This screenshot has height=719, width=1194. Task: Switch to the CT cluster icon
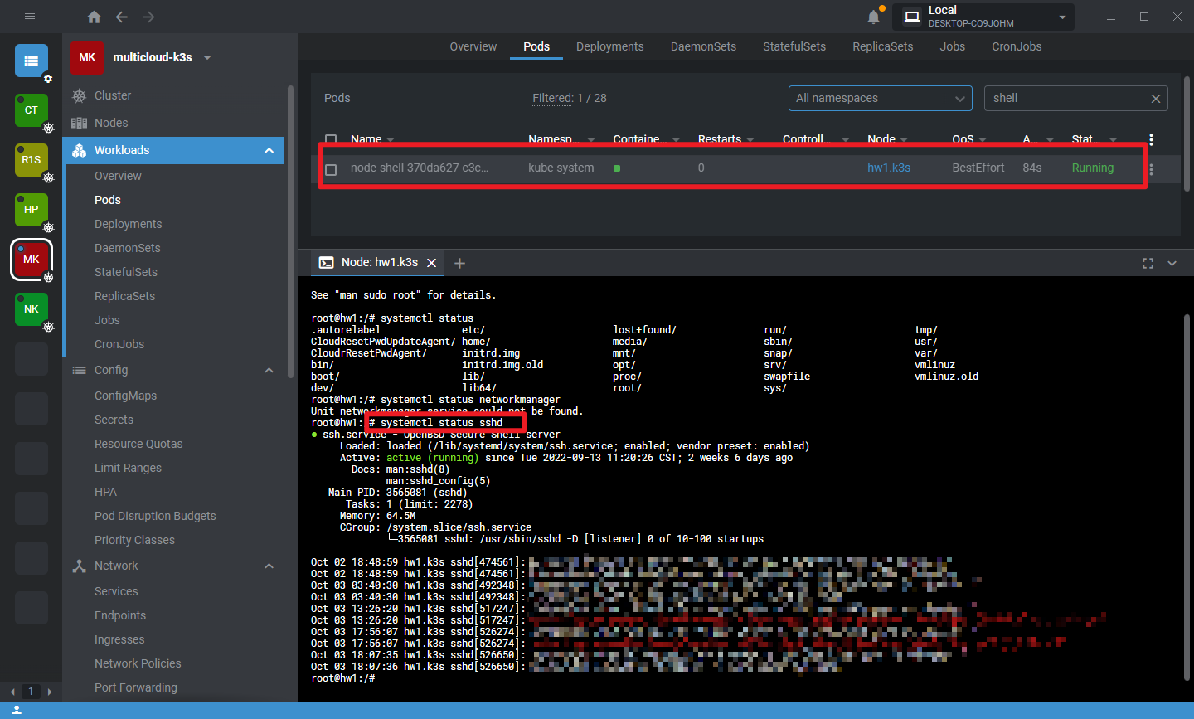click(32, 110)
